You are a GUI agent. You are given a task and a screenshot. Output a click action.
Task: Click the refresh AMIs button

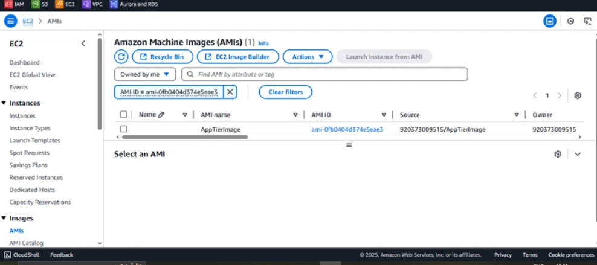pos(121,57)
